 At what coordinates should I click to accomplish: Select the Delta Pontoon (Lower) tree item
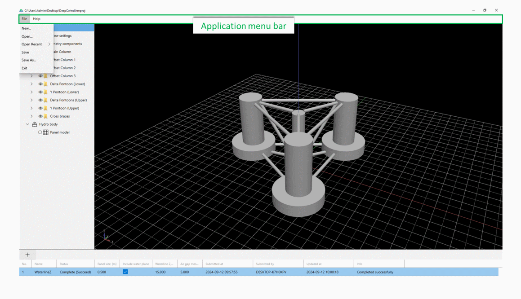[67, 84]
